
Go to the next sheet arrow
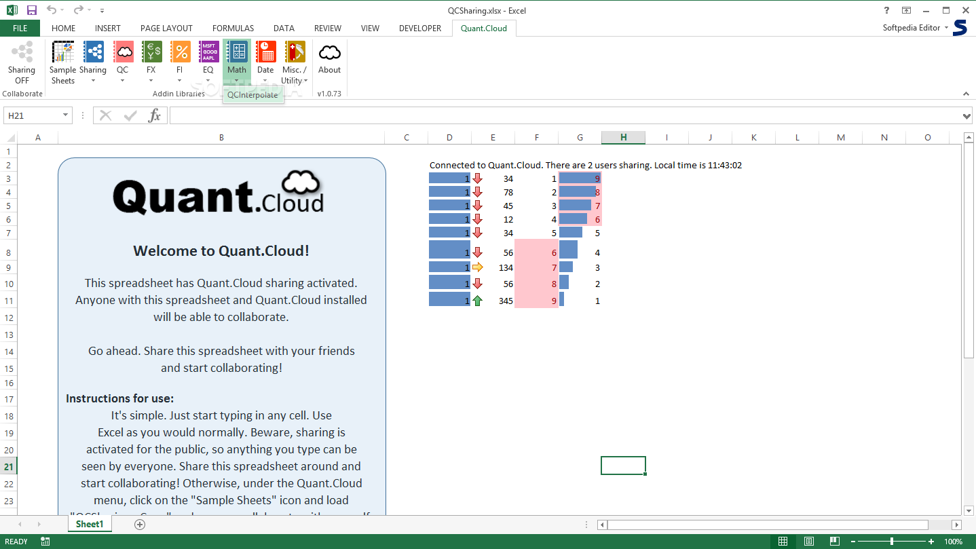tap(39, 525)
